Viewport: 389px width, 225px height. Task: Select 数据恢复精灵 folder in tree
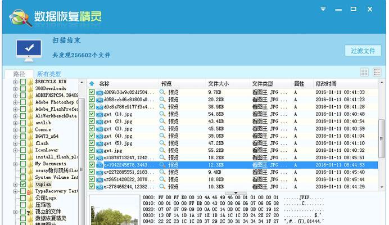pos(51,218)
